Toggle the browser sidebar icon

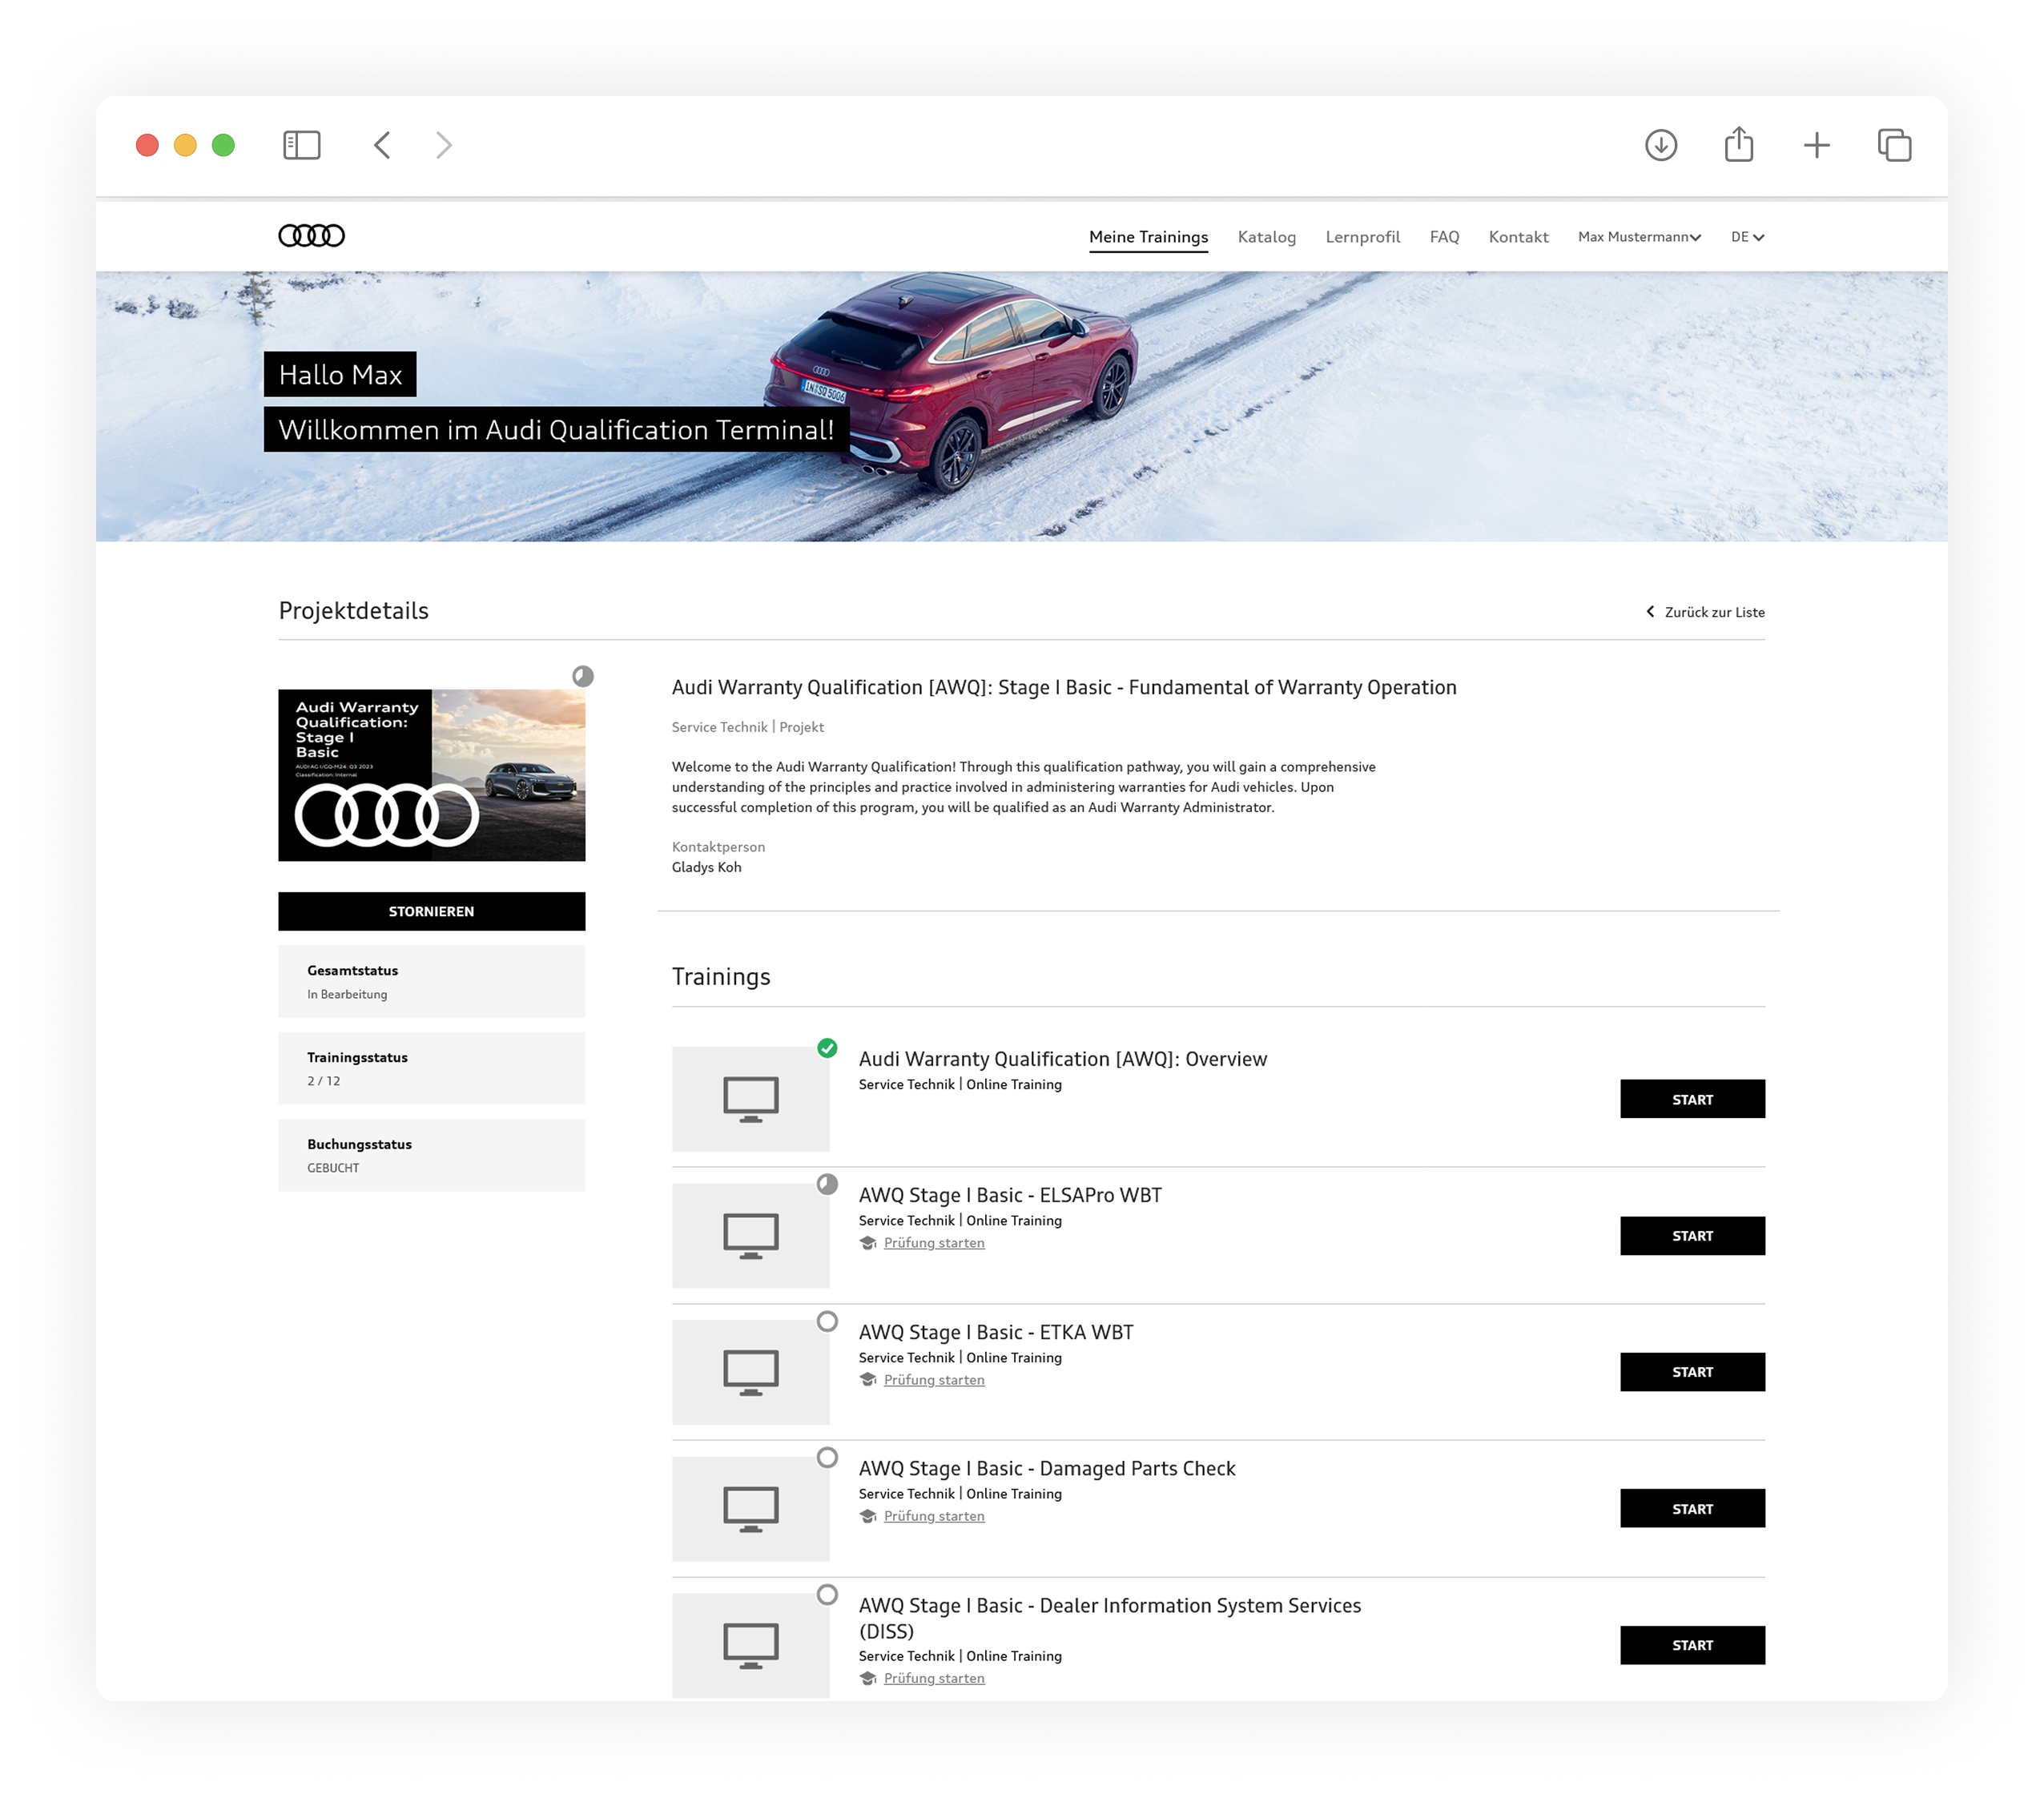point(301,146)
